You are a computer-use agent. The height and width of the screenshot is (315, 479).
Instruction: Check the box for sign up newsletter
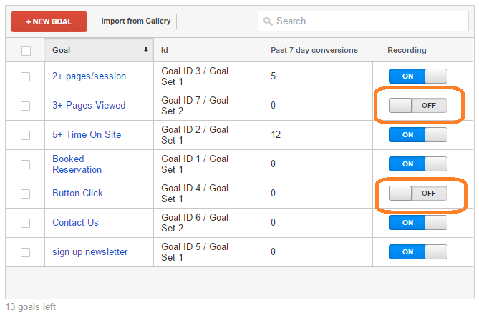(x=25, y=252)
